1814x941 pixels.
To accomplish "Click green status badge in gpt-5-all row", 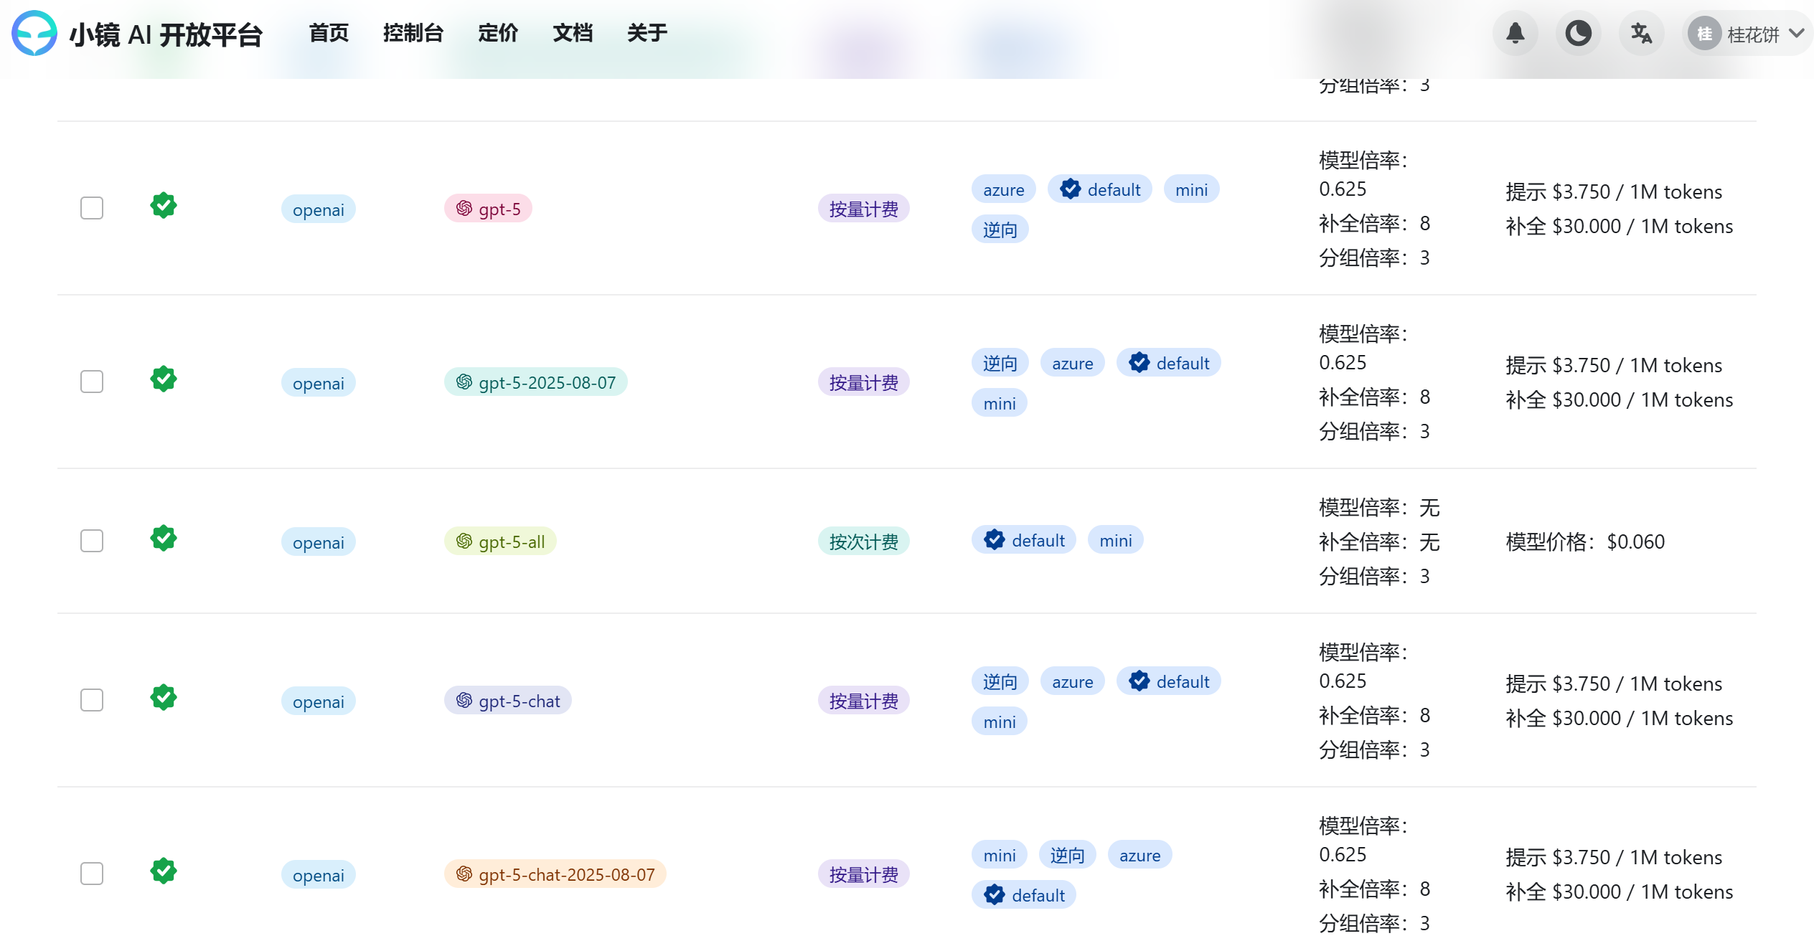I will tap(164, 538).
